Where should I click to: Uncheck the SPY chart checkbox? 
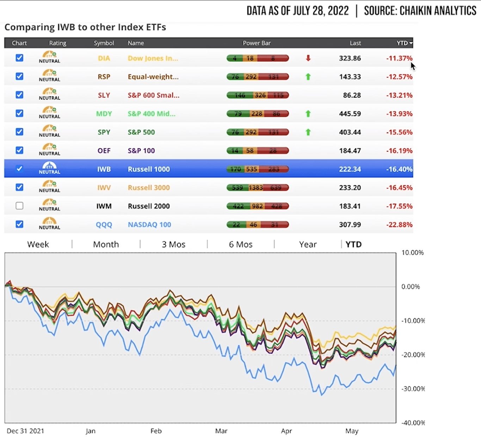click(19, 132)
